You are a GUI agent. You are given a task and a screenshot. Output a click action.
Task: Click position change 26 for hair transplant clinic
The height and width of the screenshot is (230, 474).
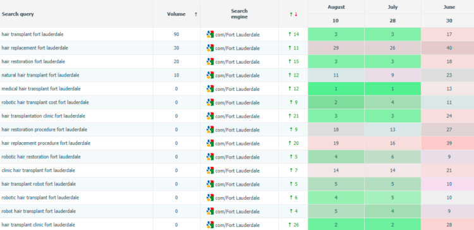294,224
